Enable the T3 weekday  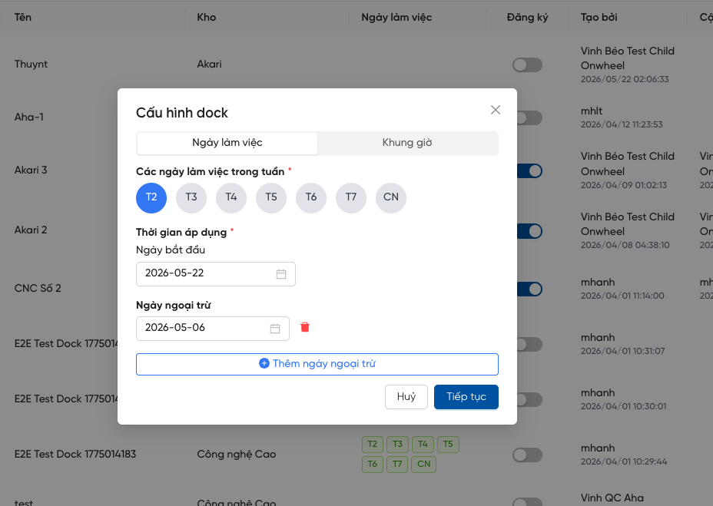click(x=191, y=197)
